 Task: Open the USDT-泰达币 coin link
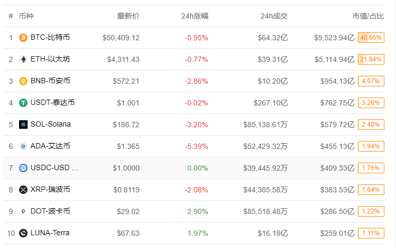[52, 103]
